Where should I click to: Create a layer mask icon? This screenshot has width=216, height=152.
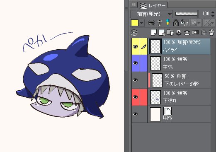(x=195, y=33)
